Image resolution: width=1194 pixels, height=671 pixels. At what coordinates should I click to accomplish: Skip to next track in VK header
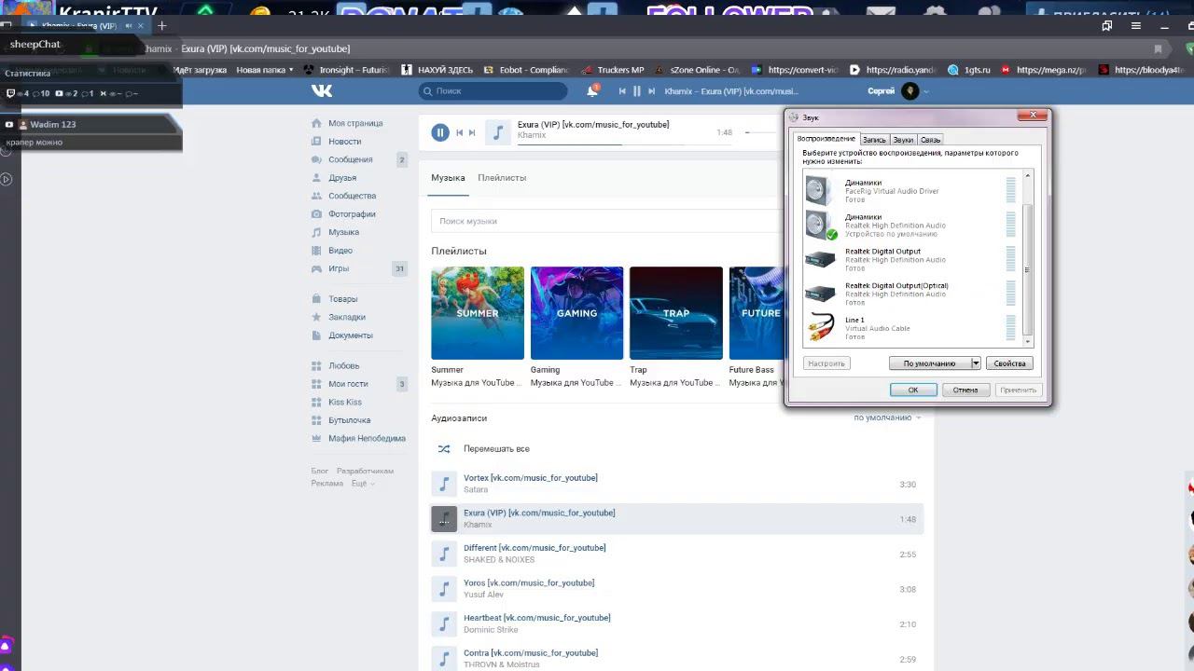click(652, 91)
